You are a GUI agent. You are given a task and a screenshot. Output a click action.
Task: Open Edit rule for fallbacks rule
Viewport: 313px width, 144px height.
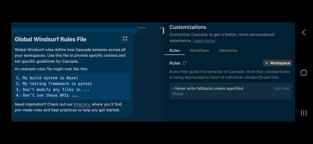click(x=282, y=88)
